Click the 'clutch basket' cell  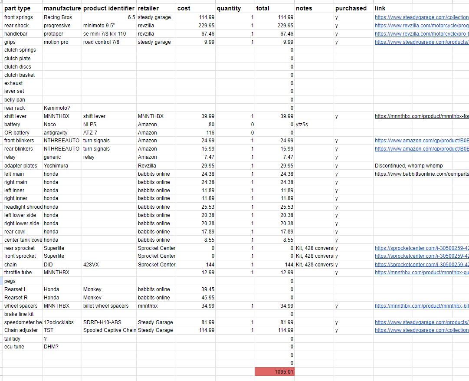coord(23,75)
